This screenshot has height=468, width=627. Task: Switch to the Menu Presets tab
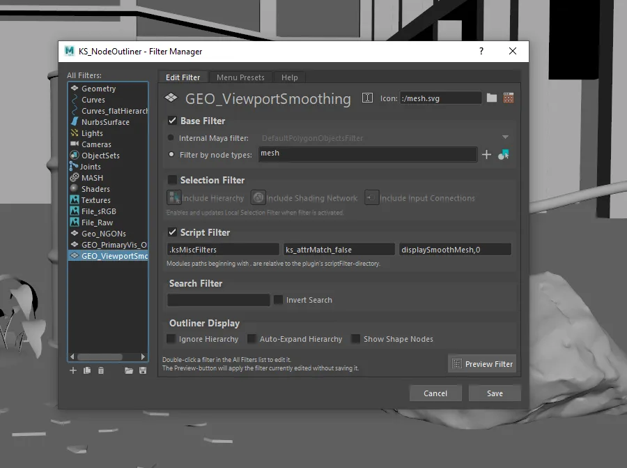click(x=241, y=77)
